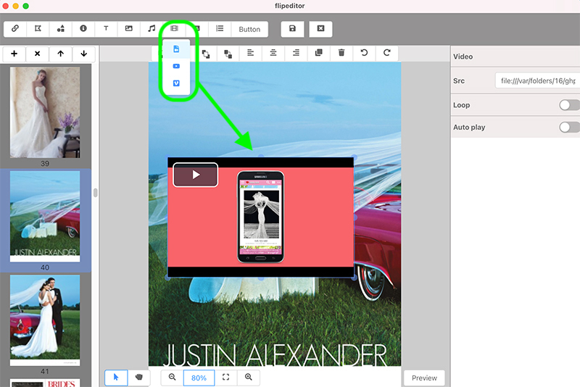Screen dimensions: 580x387
Task: Toggle the Auto play switch
Action: (x=569, y=127)
